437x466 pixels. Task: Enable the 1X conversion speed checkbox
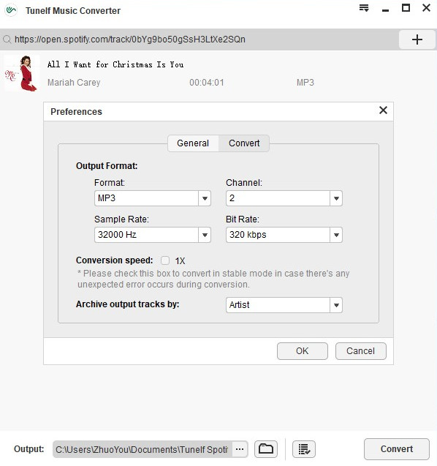click(165, 260)
